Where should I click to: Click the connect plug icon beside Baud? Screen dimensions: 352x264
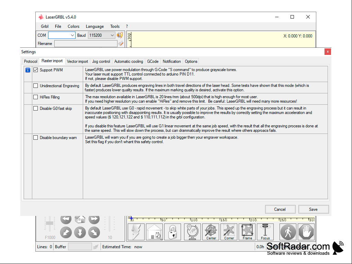[120, 35]
